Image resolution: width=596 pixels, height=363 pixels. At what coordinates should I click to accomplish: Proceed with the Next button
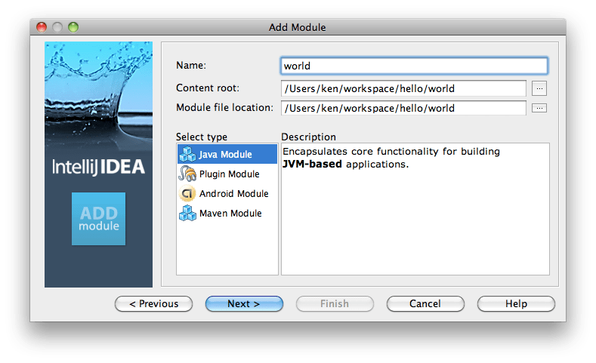(244, 304)
